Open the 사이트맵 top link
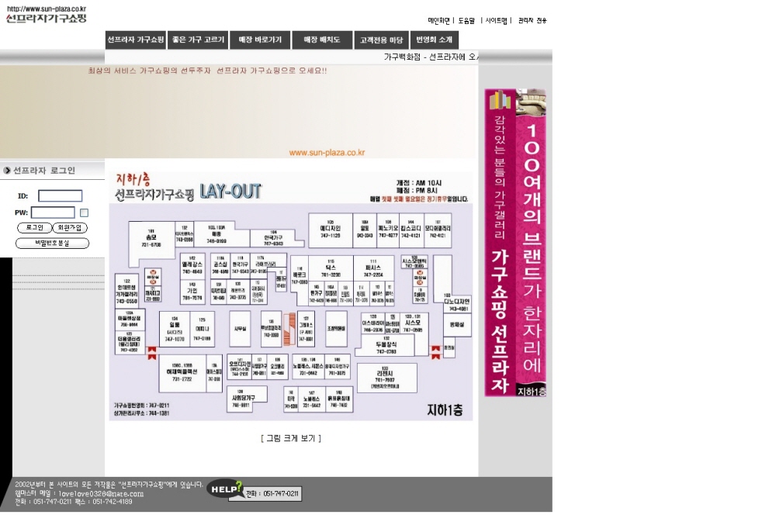This screenshot has height=532, width=776. coord(497,21)
